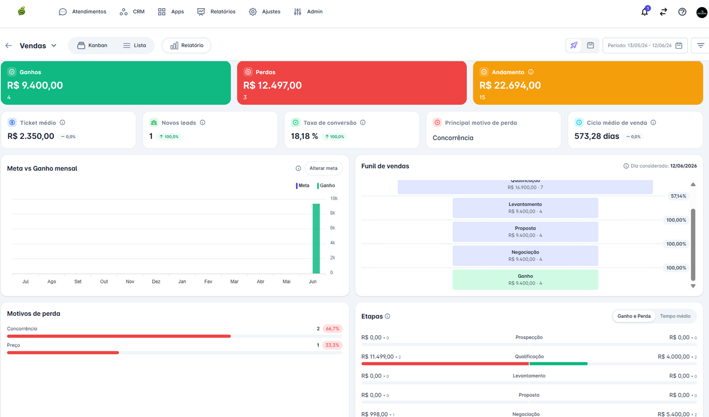
Task: Click the Concorrência loss reason bar
Action: coord(119,336)
